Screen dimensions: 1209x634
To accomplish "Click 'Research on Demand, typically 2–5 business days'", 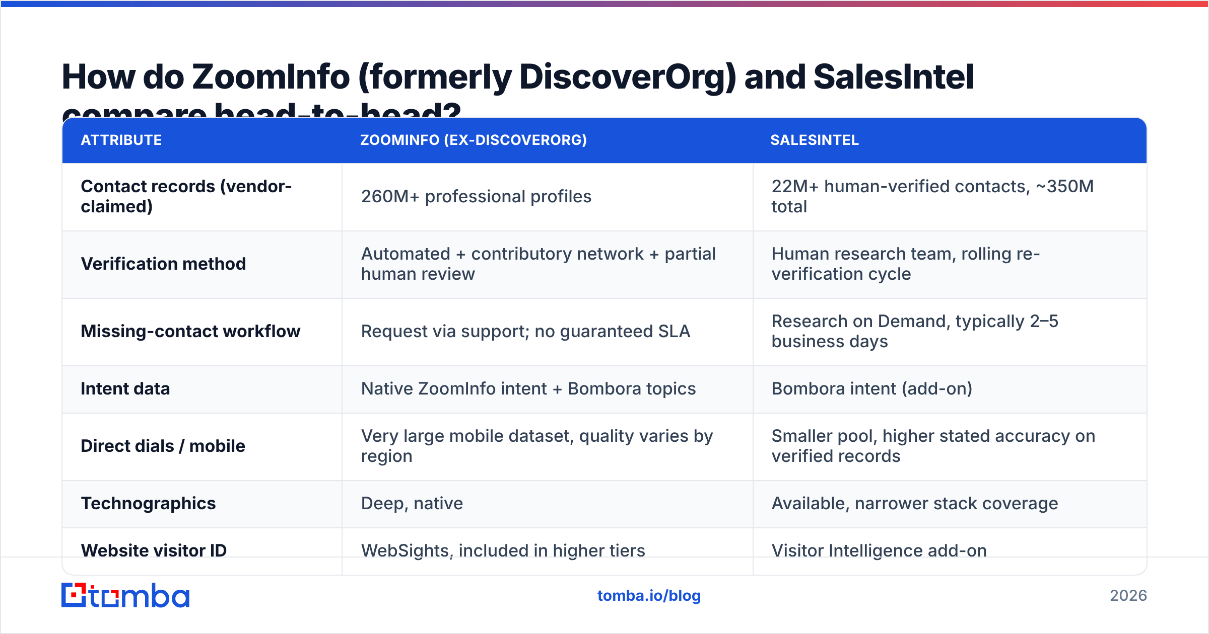I will pyautogui.click(x=915, y=331).
